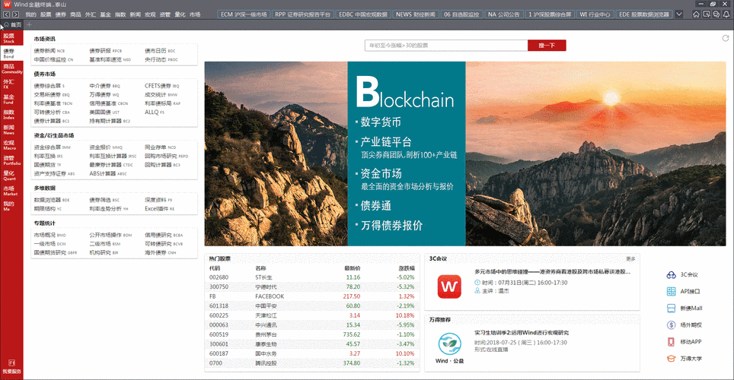Screen dimensions: 734x380
Task: Open 万得大学 shortcut icon
Action: pos(672,359)
